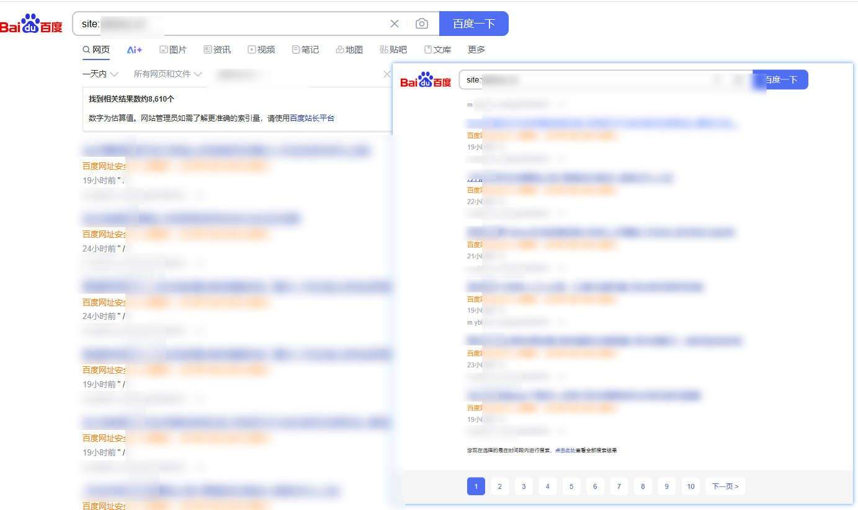Expand the 更多 menu
The width and height of the screenshot is (858, 510).
tap(476, 50)
